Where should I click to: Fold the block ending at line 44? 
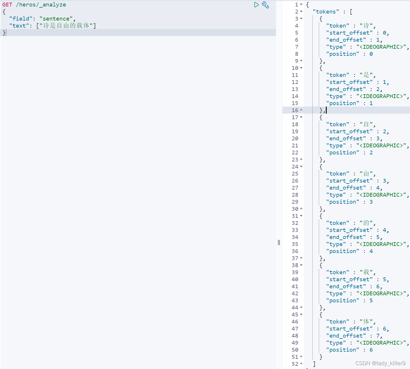(x=301, y=307)
